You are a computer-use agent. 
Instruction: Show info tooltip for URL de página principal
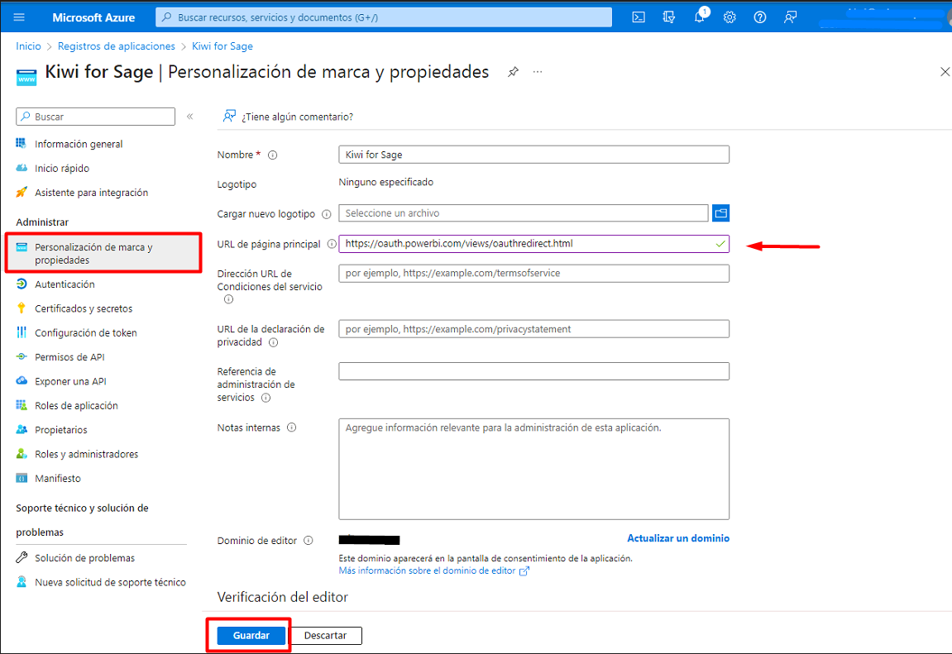(332, 244)
